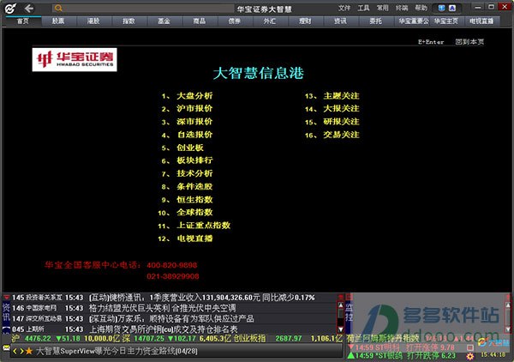
Task: Switch to the 首页 tab
Action: [23, 21]
